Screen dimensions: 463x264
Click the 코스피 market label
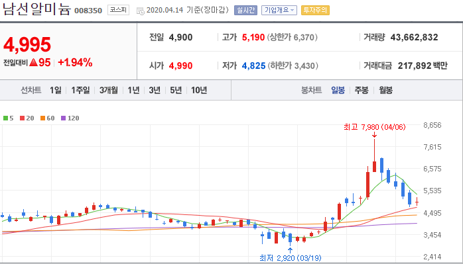coord(118,10)
